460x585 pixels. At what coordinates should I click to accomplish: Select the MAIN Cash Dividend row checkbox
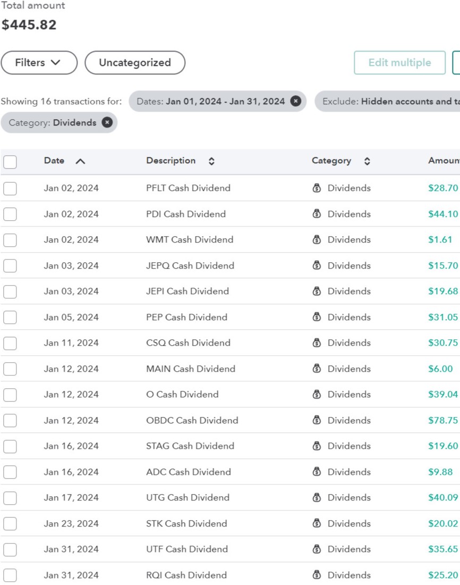[x=10, y=369]
